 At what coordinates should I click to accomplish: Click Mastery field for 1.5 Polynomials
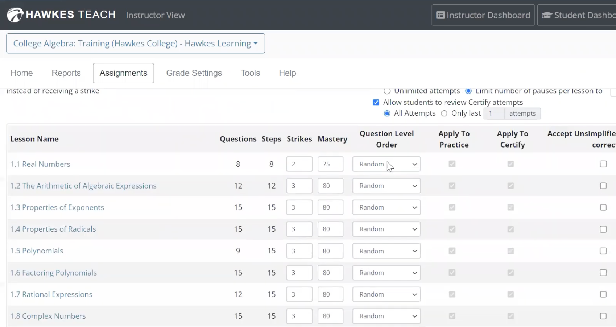pos(330,251)
